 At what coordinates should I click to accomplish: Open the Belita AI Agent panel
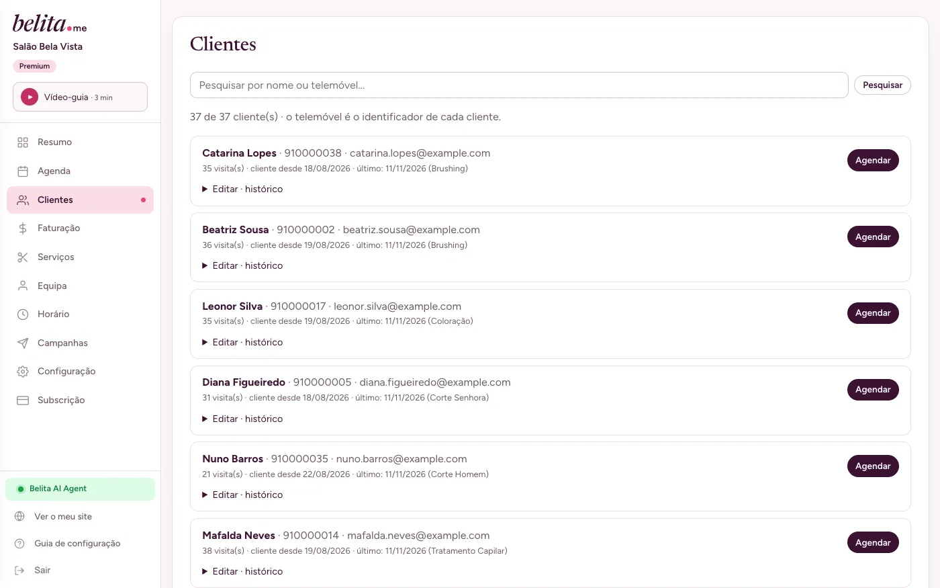80,489
